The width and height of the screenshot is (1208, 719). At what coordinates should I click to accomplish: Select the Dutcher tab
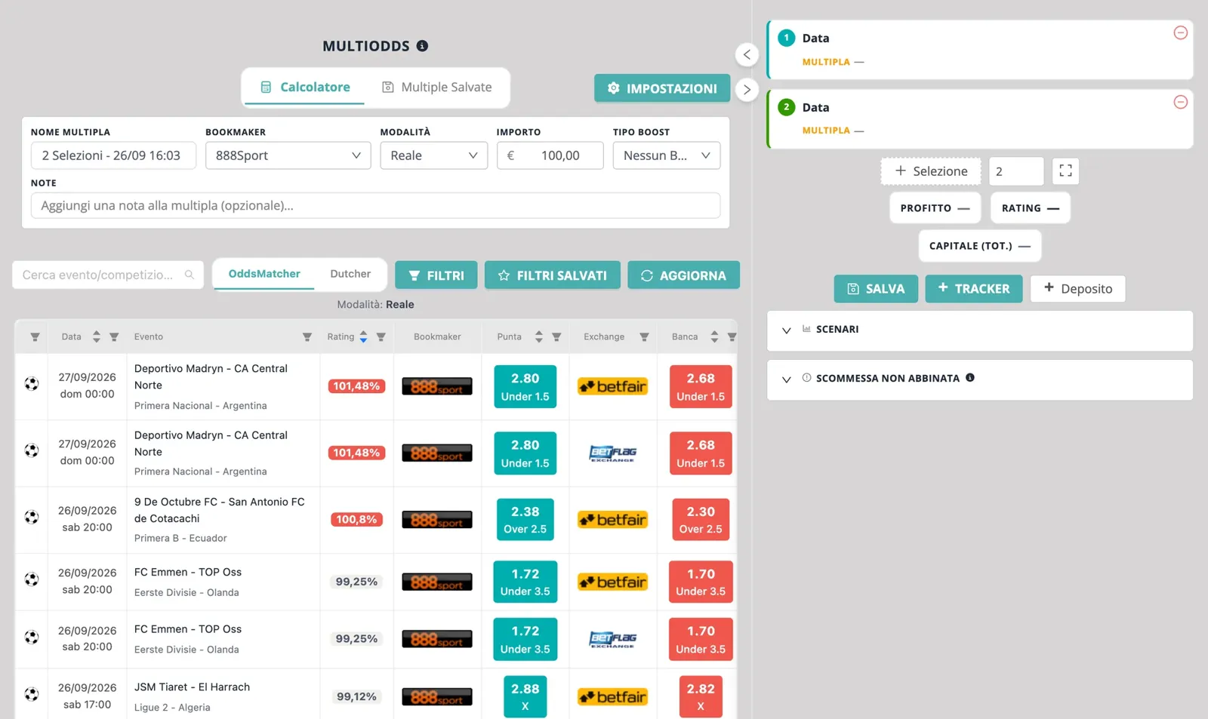[x=350, y=274]
